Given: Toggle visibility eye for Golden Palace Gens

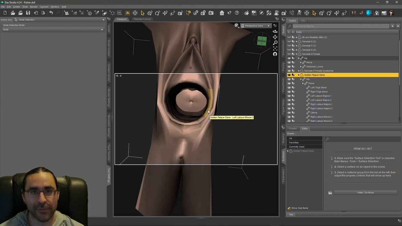Looking at the screenshot, I should [x=289, y=75].
